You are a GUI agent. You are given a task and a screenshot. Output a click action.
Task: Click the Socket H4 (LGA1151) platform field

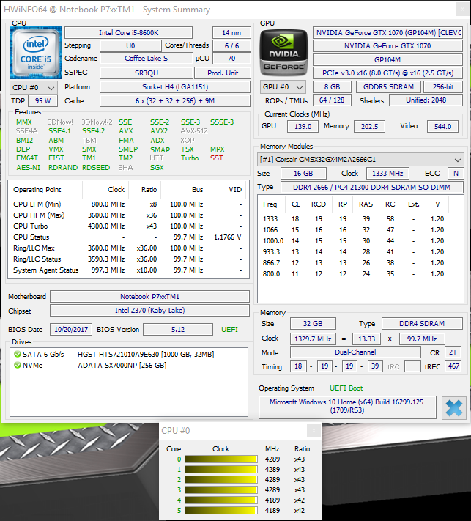coord(175,87)
